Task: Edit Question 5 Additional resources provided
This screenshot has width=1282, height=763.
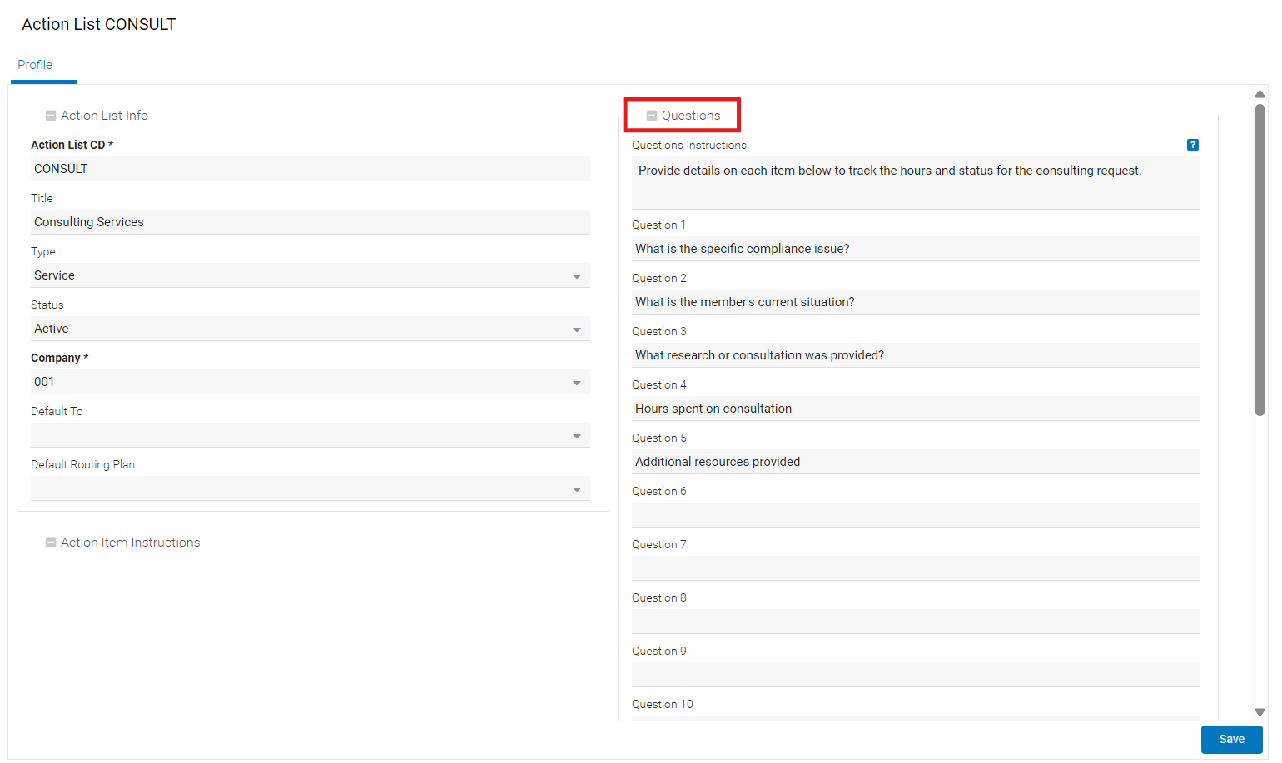Action: click(916, 462)
